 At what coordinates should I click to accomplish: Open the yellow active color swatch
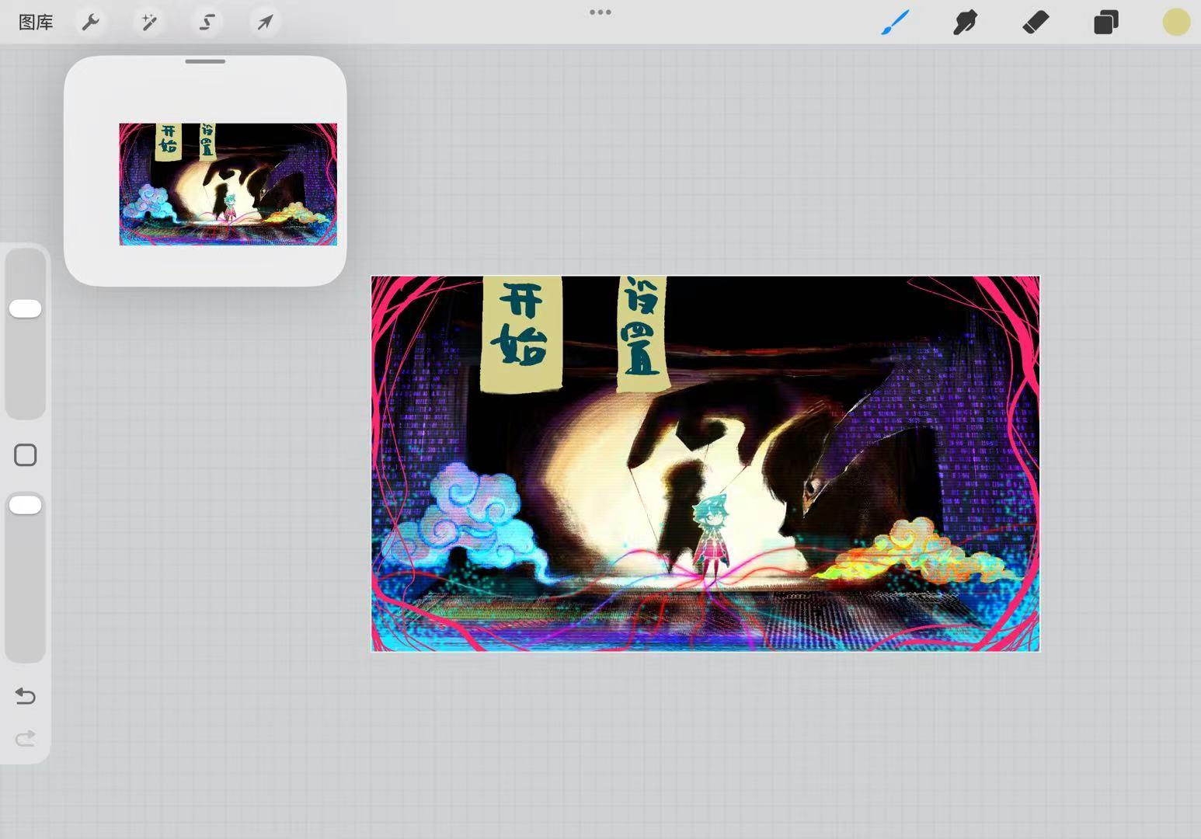[1176, 23]
